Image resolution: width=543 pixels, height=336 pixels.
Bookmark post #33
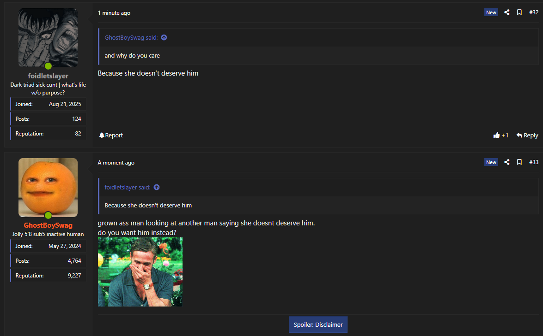[519, 162]
